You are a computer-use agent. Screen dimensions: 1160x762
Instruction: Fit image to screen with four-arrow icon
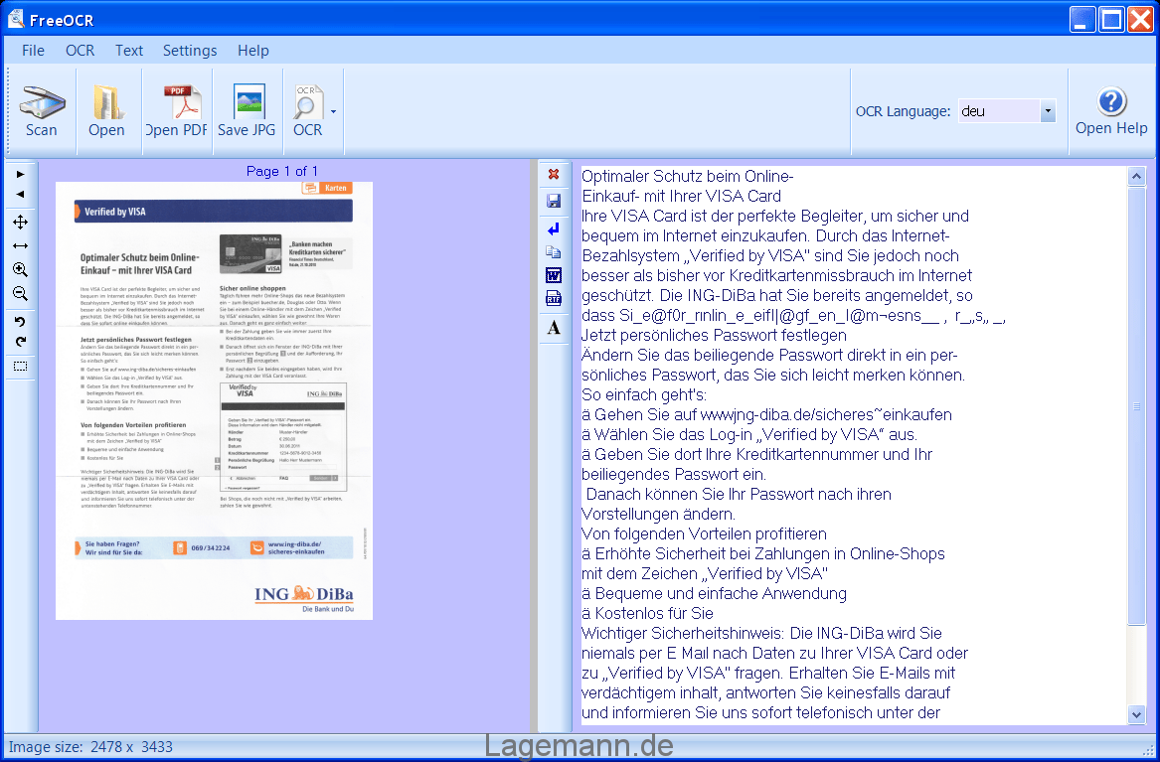click(x=21, y=222)
